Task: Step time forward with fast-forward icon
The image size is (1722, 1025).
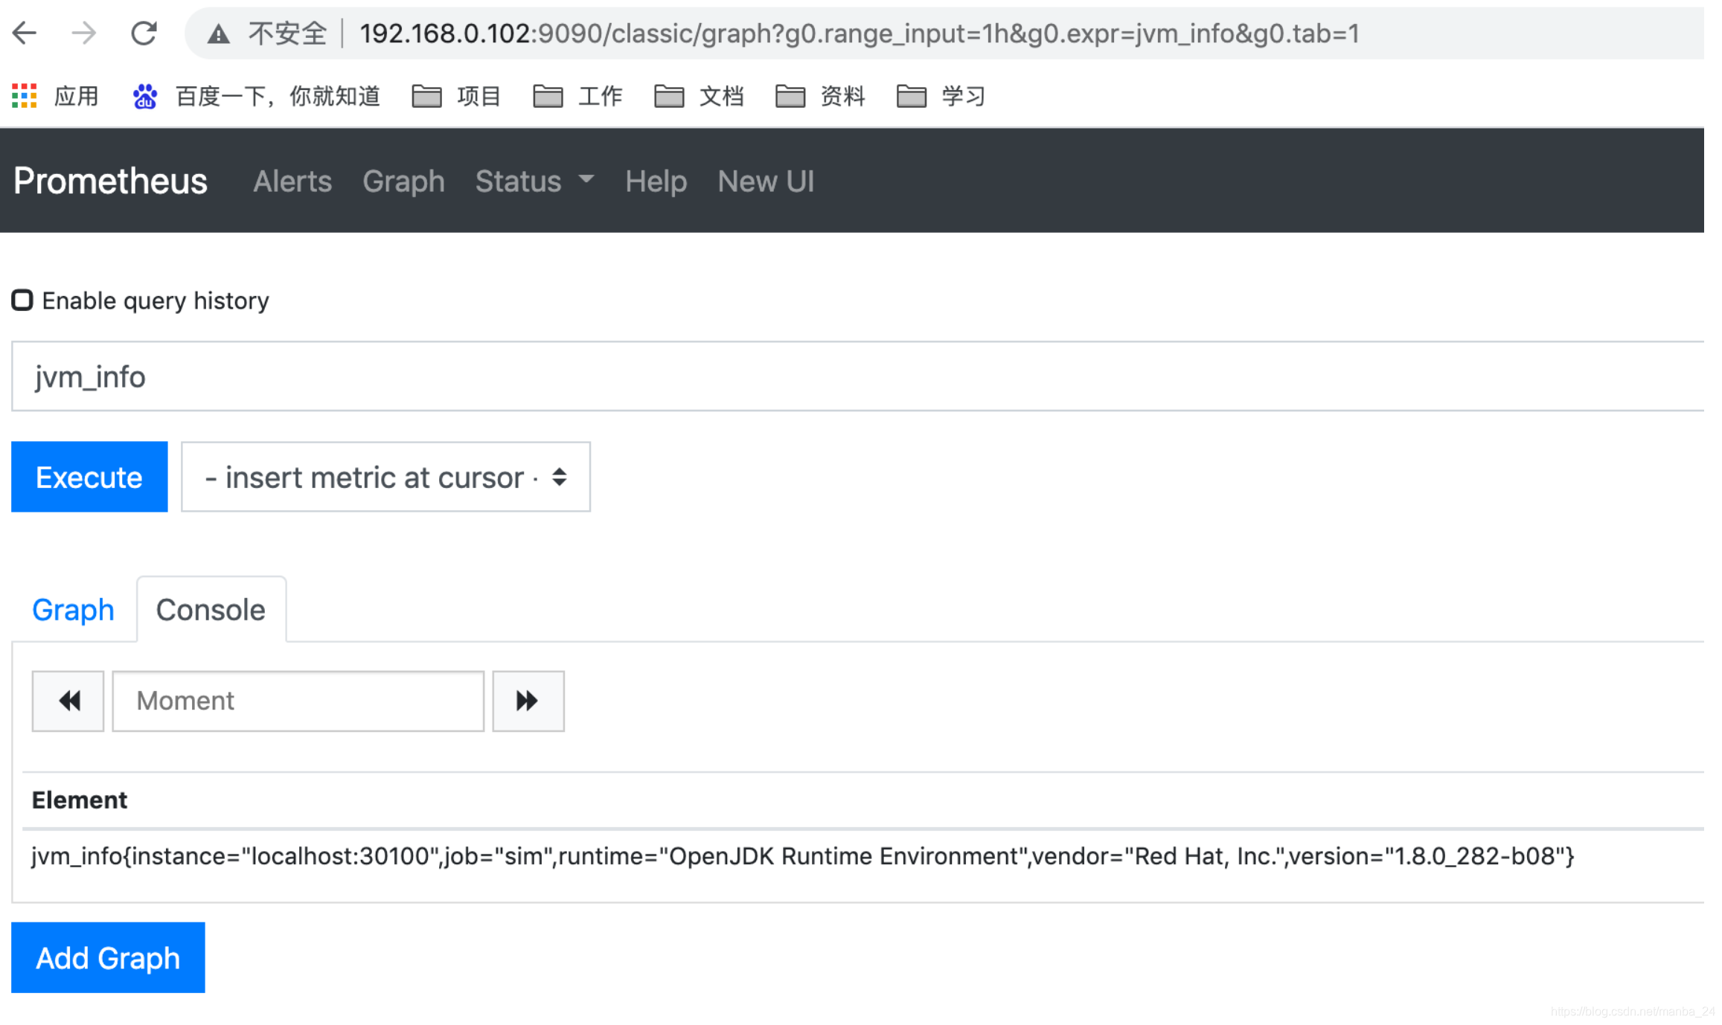Action: [528, 701]
